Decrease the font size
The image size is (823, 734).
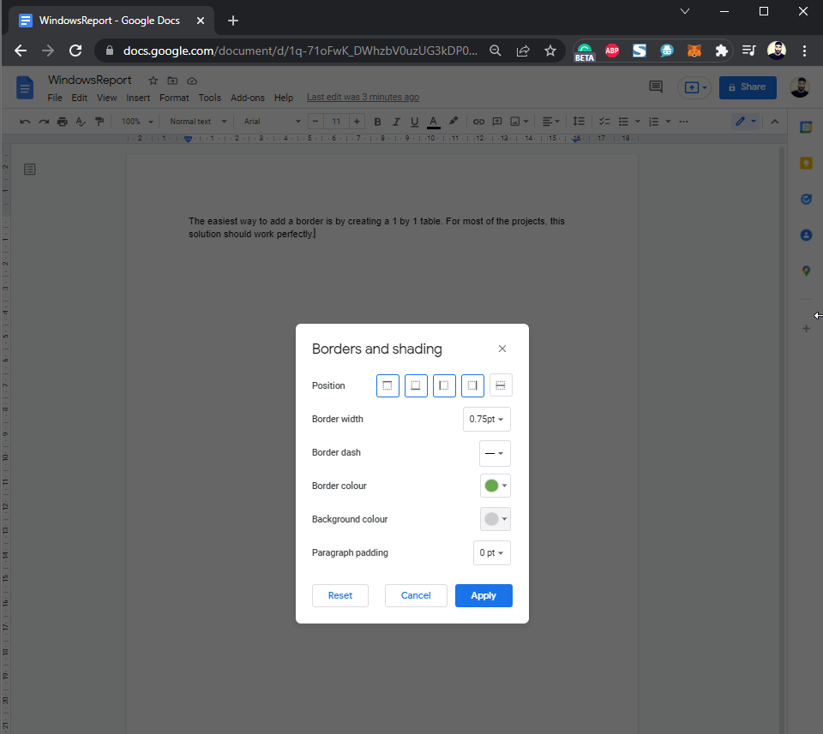[315, 122]
